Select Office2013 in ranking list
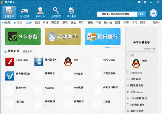Viewport: 162px width, 114px height. (x=136, y=72)
